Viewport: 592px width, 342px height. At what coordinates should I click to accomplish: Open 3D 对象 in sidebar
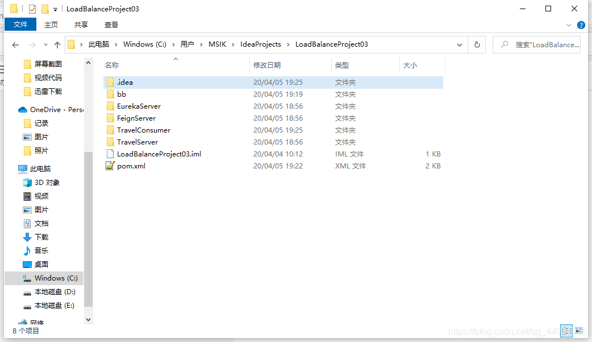[x=47, y=182]
